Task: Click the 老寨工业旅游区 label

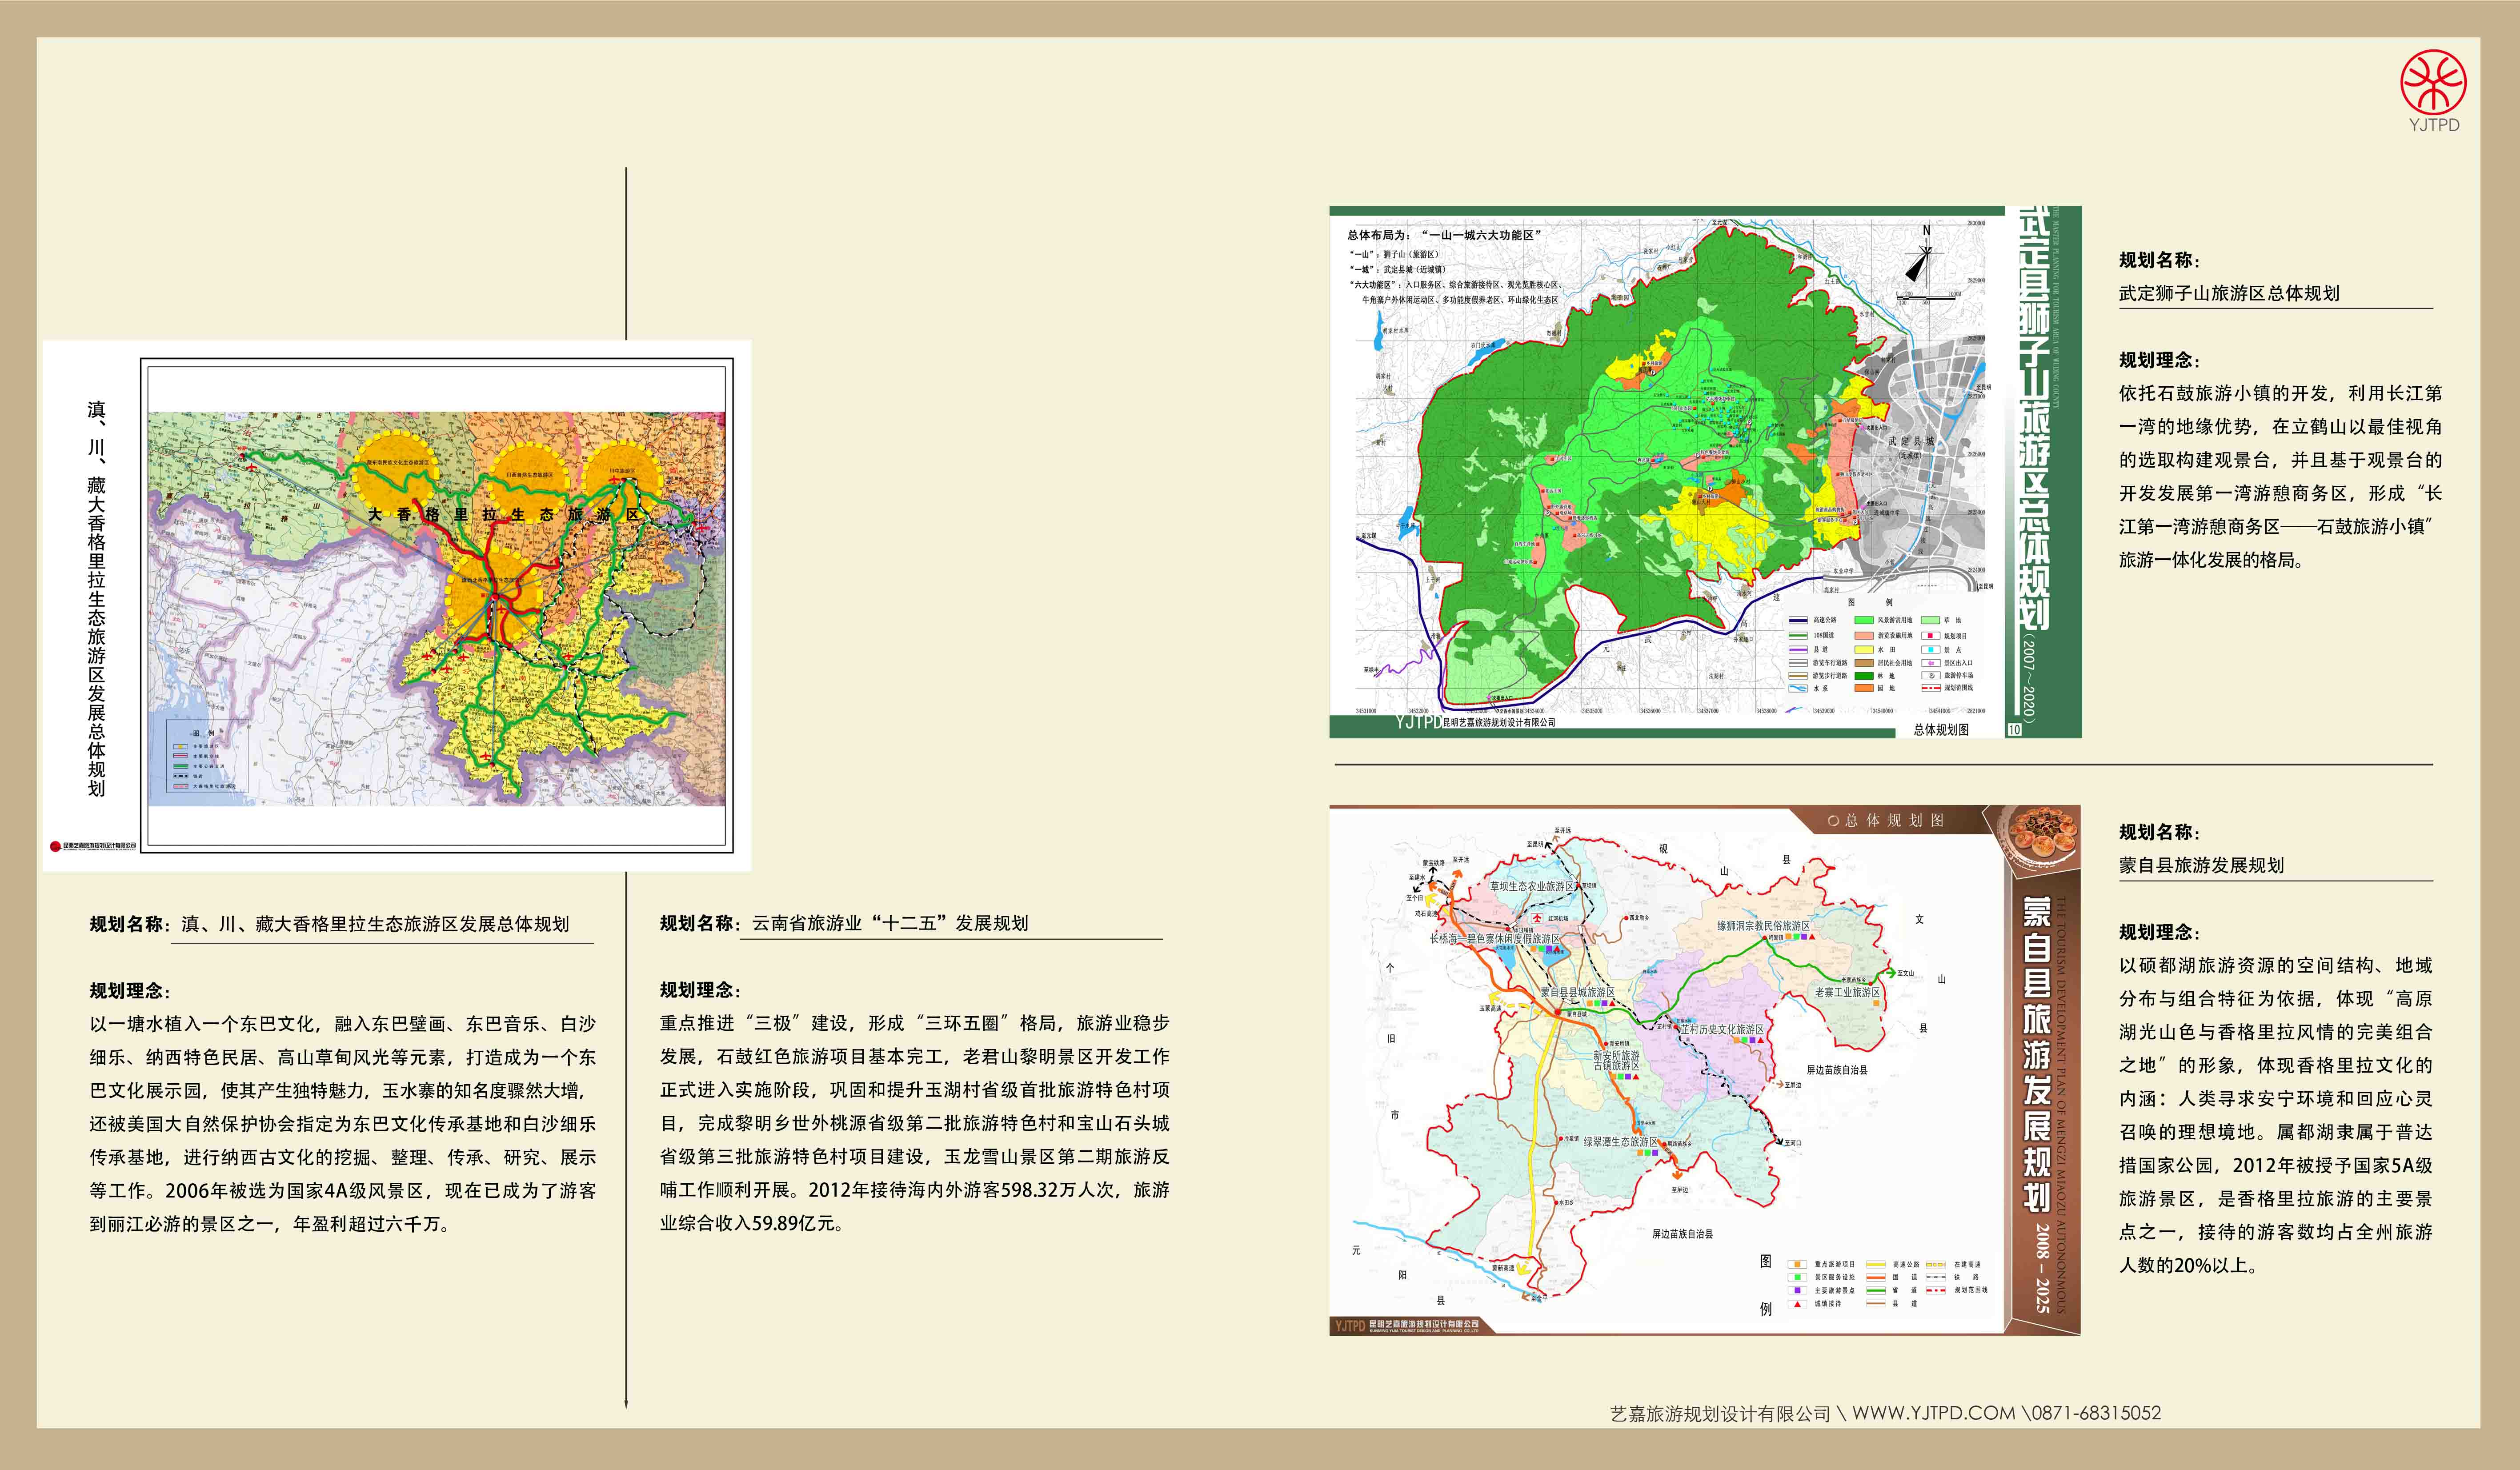Action: [x=1847, y=992]
